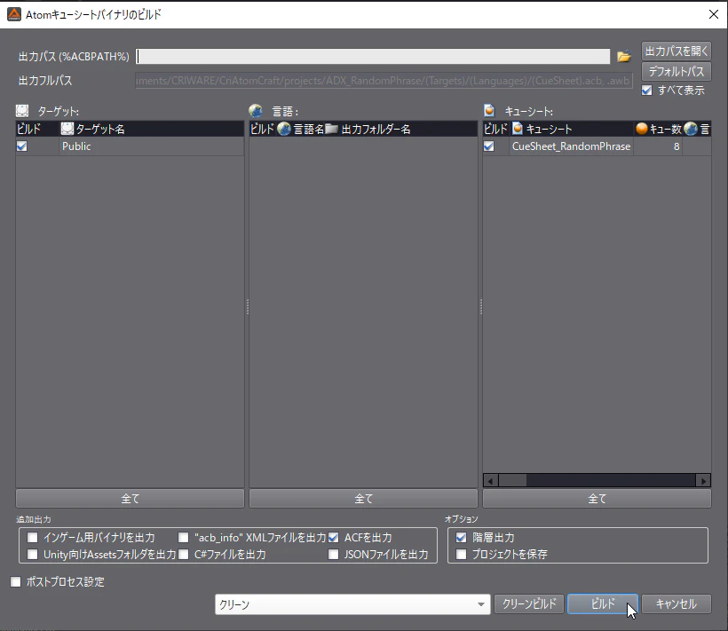Uncheck the 階層出力 option

pyautogui.click(x=461, y=537)
